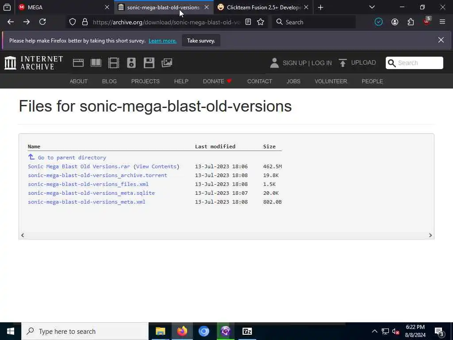Open the Internet Archive Software floppy icon

click(x=149, y=63)
